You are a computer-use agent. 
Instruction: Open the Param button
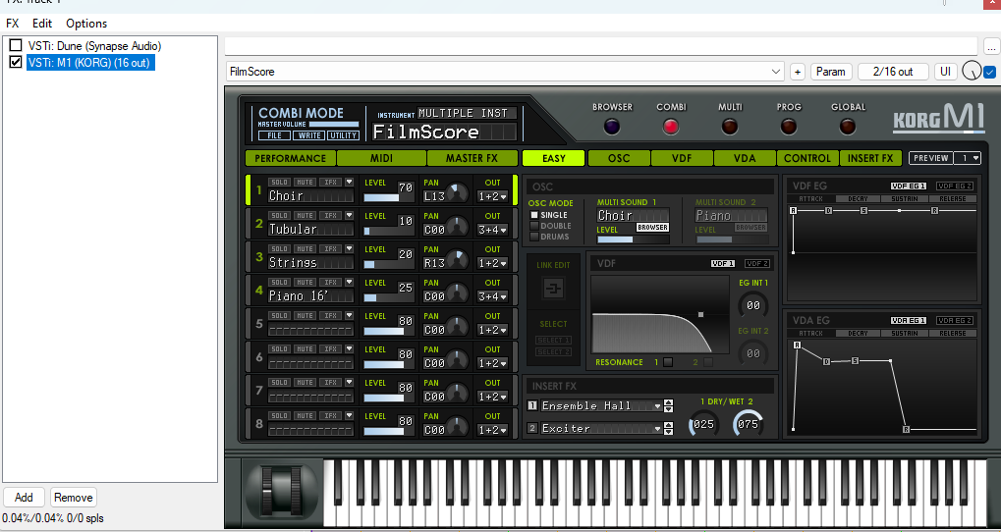[832, 72]
